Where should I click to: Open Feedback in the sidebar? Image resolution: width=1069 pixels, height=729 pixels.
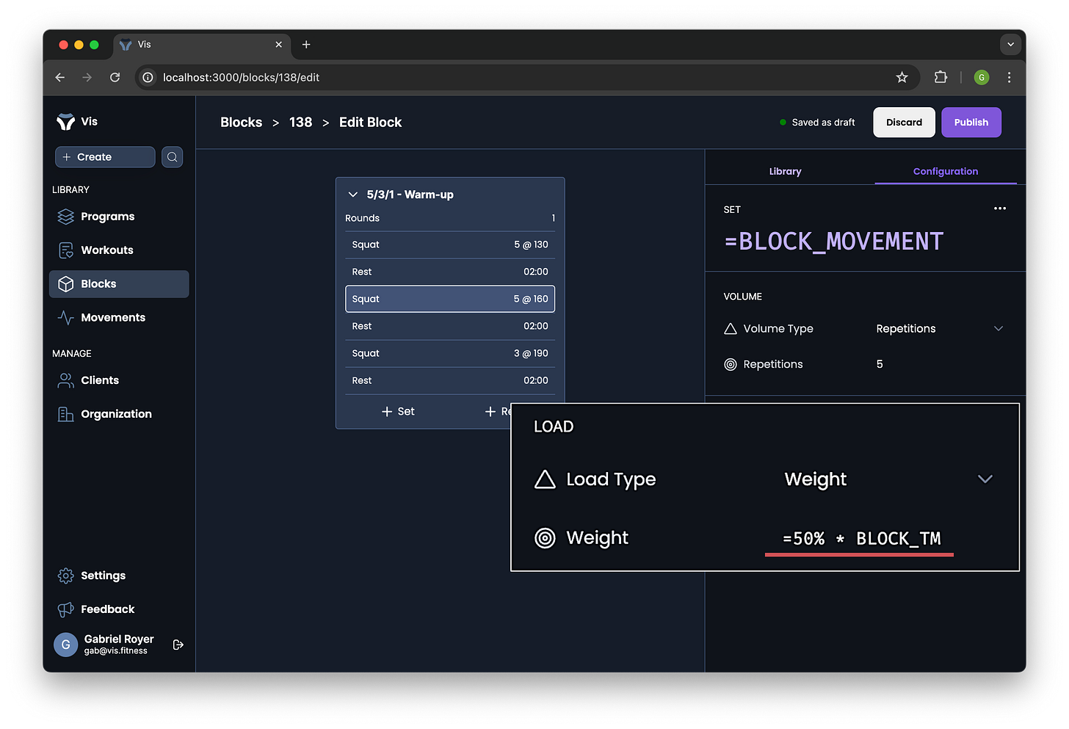click(119, 609)
